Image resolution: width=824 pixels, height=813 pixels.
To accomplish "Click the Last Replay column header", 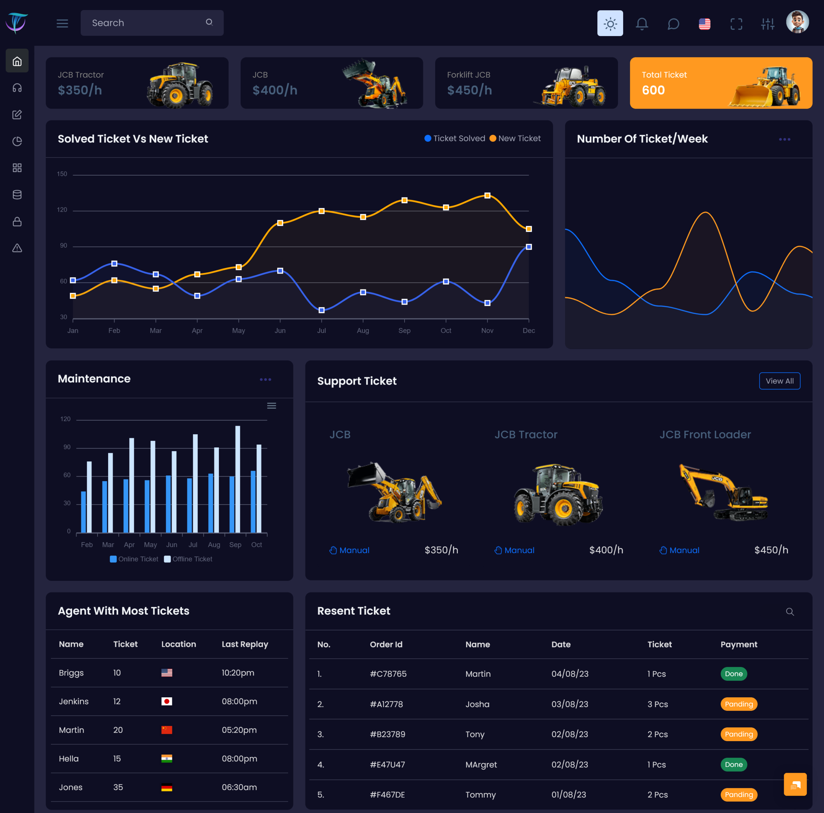I will 245,645.
